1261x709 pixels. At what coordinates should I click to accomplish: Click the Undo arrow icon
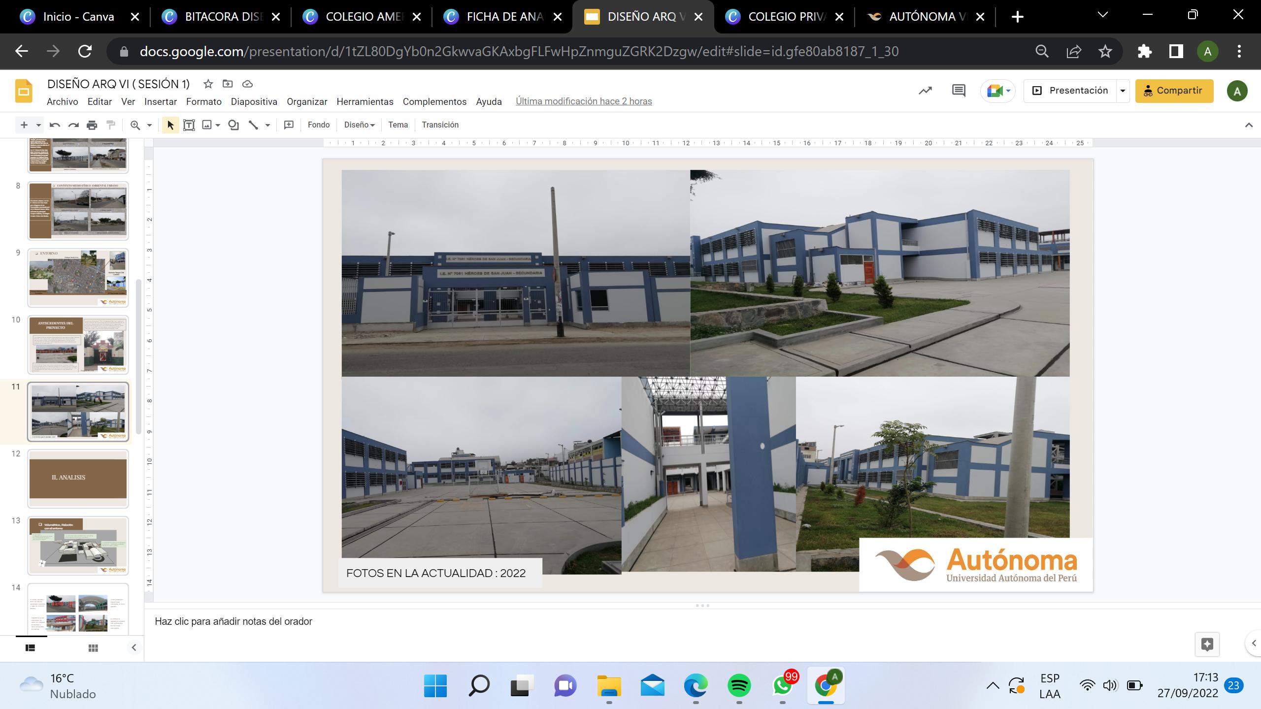[55, 125]
